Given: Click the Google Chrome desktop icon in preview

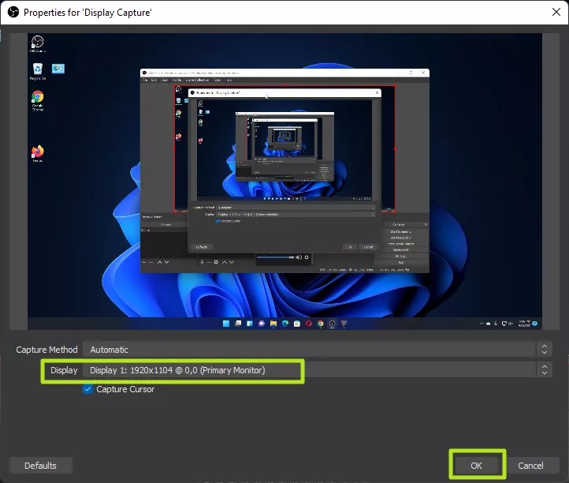Looking at the screenshot, I should point(37,98).
